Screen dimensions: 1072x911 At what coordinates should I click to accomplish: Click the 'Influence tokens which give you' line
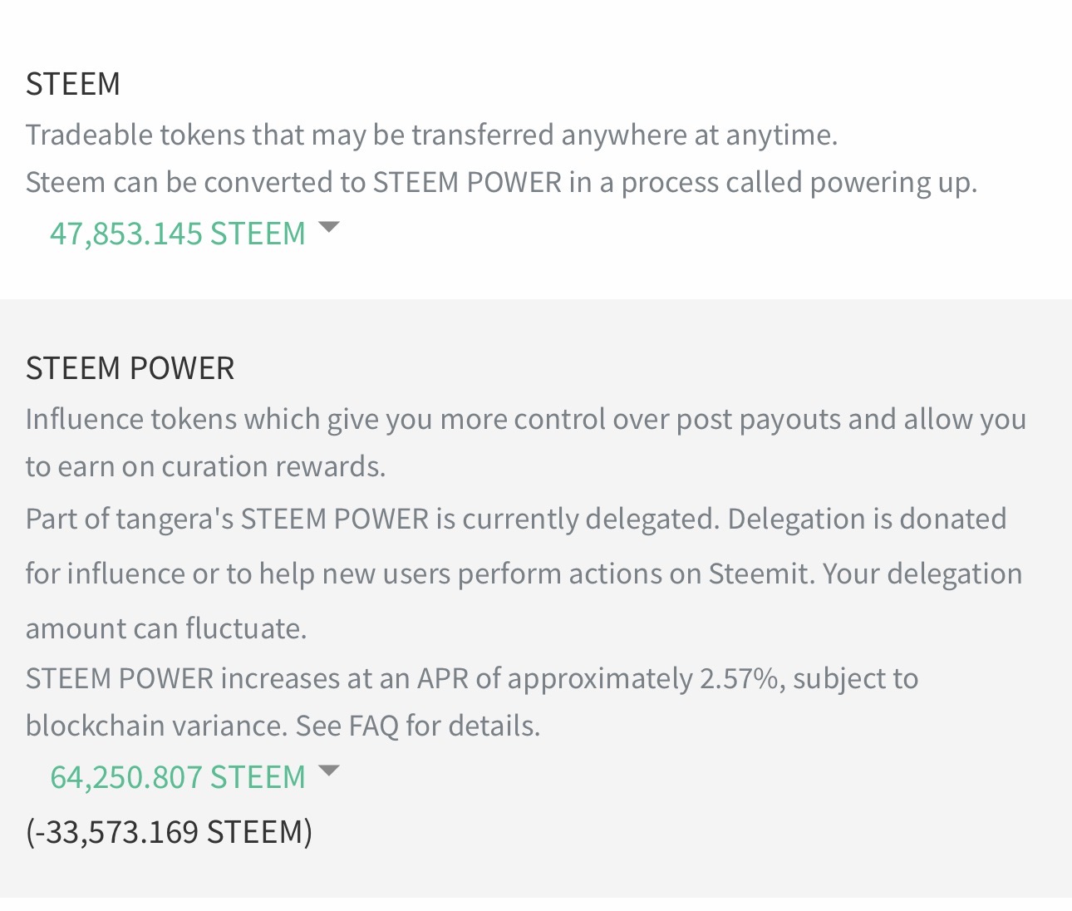click(525, 419)
